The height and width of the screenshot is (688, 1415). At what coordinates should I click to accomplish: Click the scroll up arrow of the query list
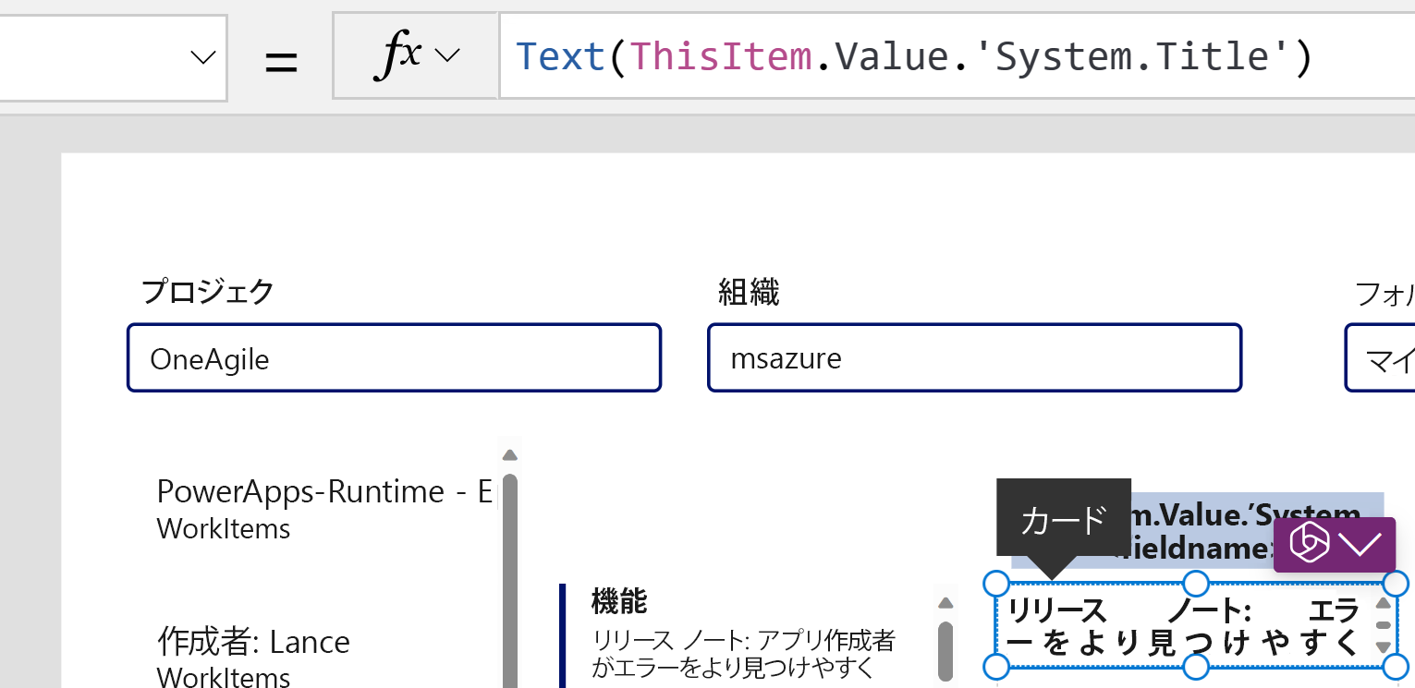click(509, 454)
